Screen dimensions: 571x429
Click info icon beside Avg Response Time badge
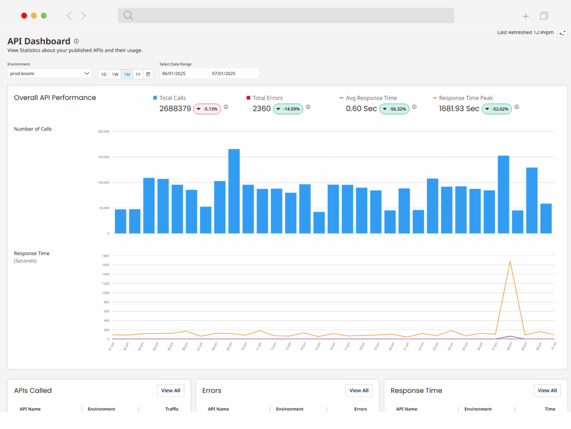(414, 107)
